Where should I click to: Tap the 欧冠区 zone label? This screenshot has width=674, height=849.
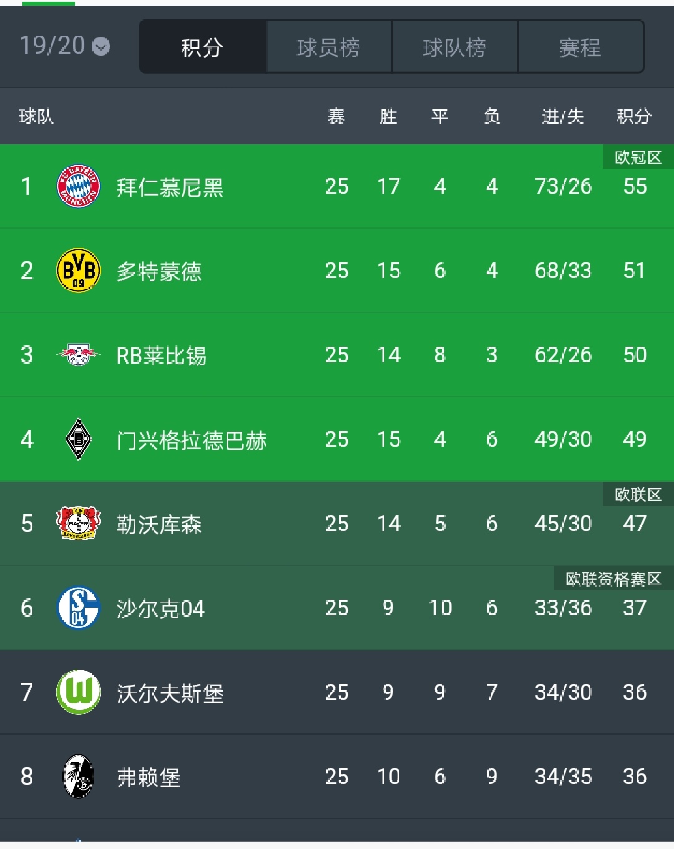[x=637, y=157]
